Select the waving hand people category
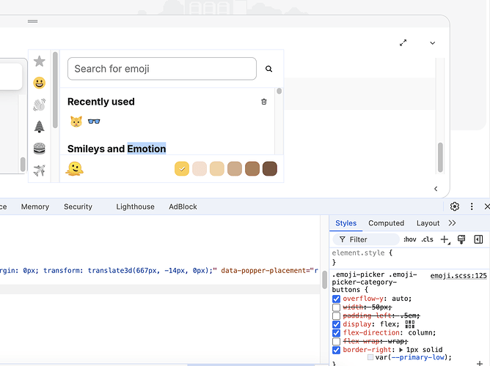The width and height of the screenshot is (490, 366). (40, 105)
